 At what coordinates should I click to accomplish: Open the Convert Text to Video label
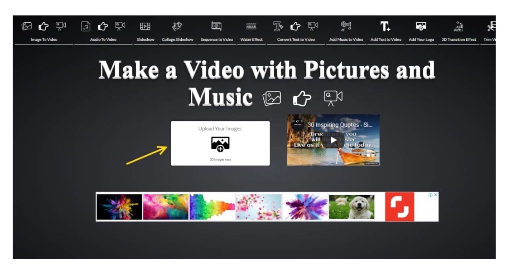coord(296,40)
